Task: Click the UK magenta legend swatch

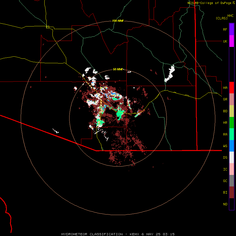Action: (x=232, y=41)
